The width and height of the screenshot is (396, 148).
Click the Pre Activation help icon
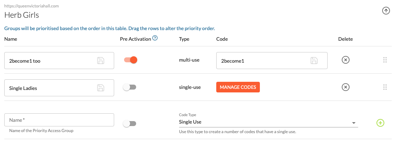pos(155,39)
